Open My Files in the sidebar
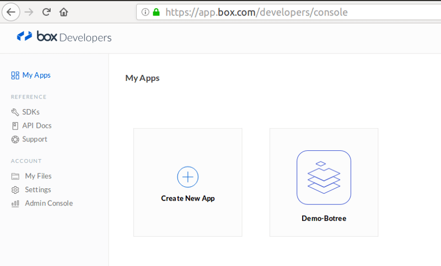441x266 pixels. pyautogui.click(x=38, y=176)
